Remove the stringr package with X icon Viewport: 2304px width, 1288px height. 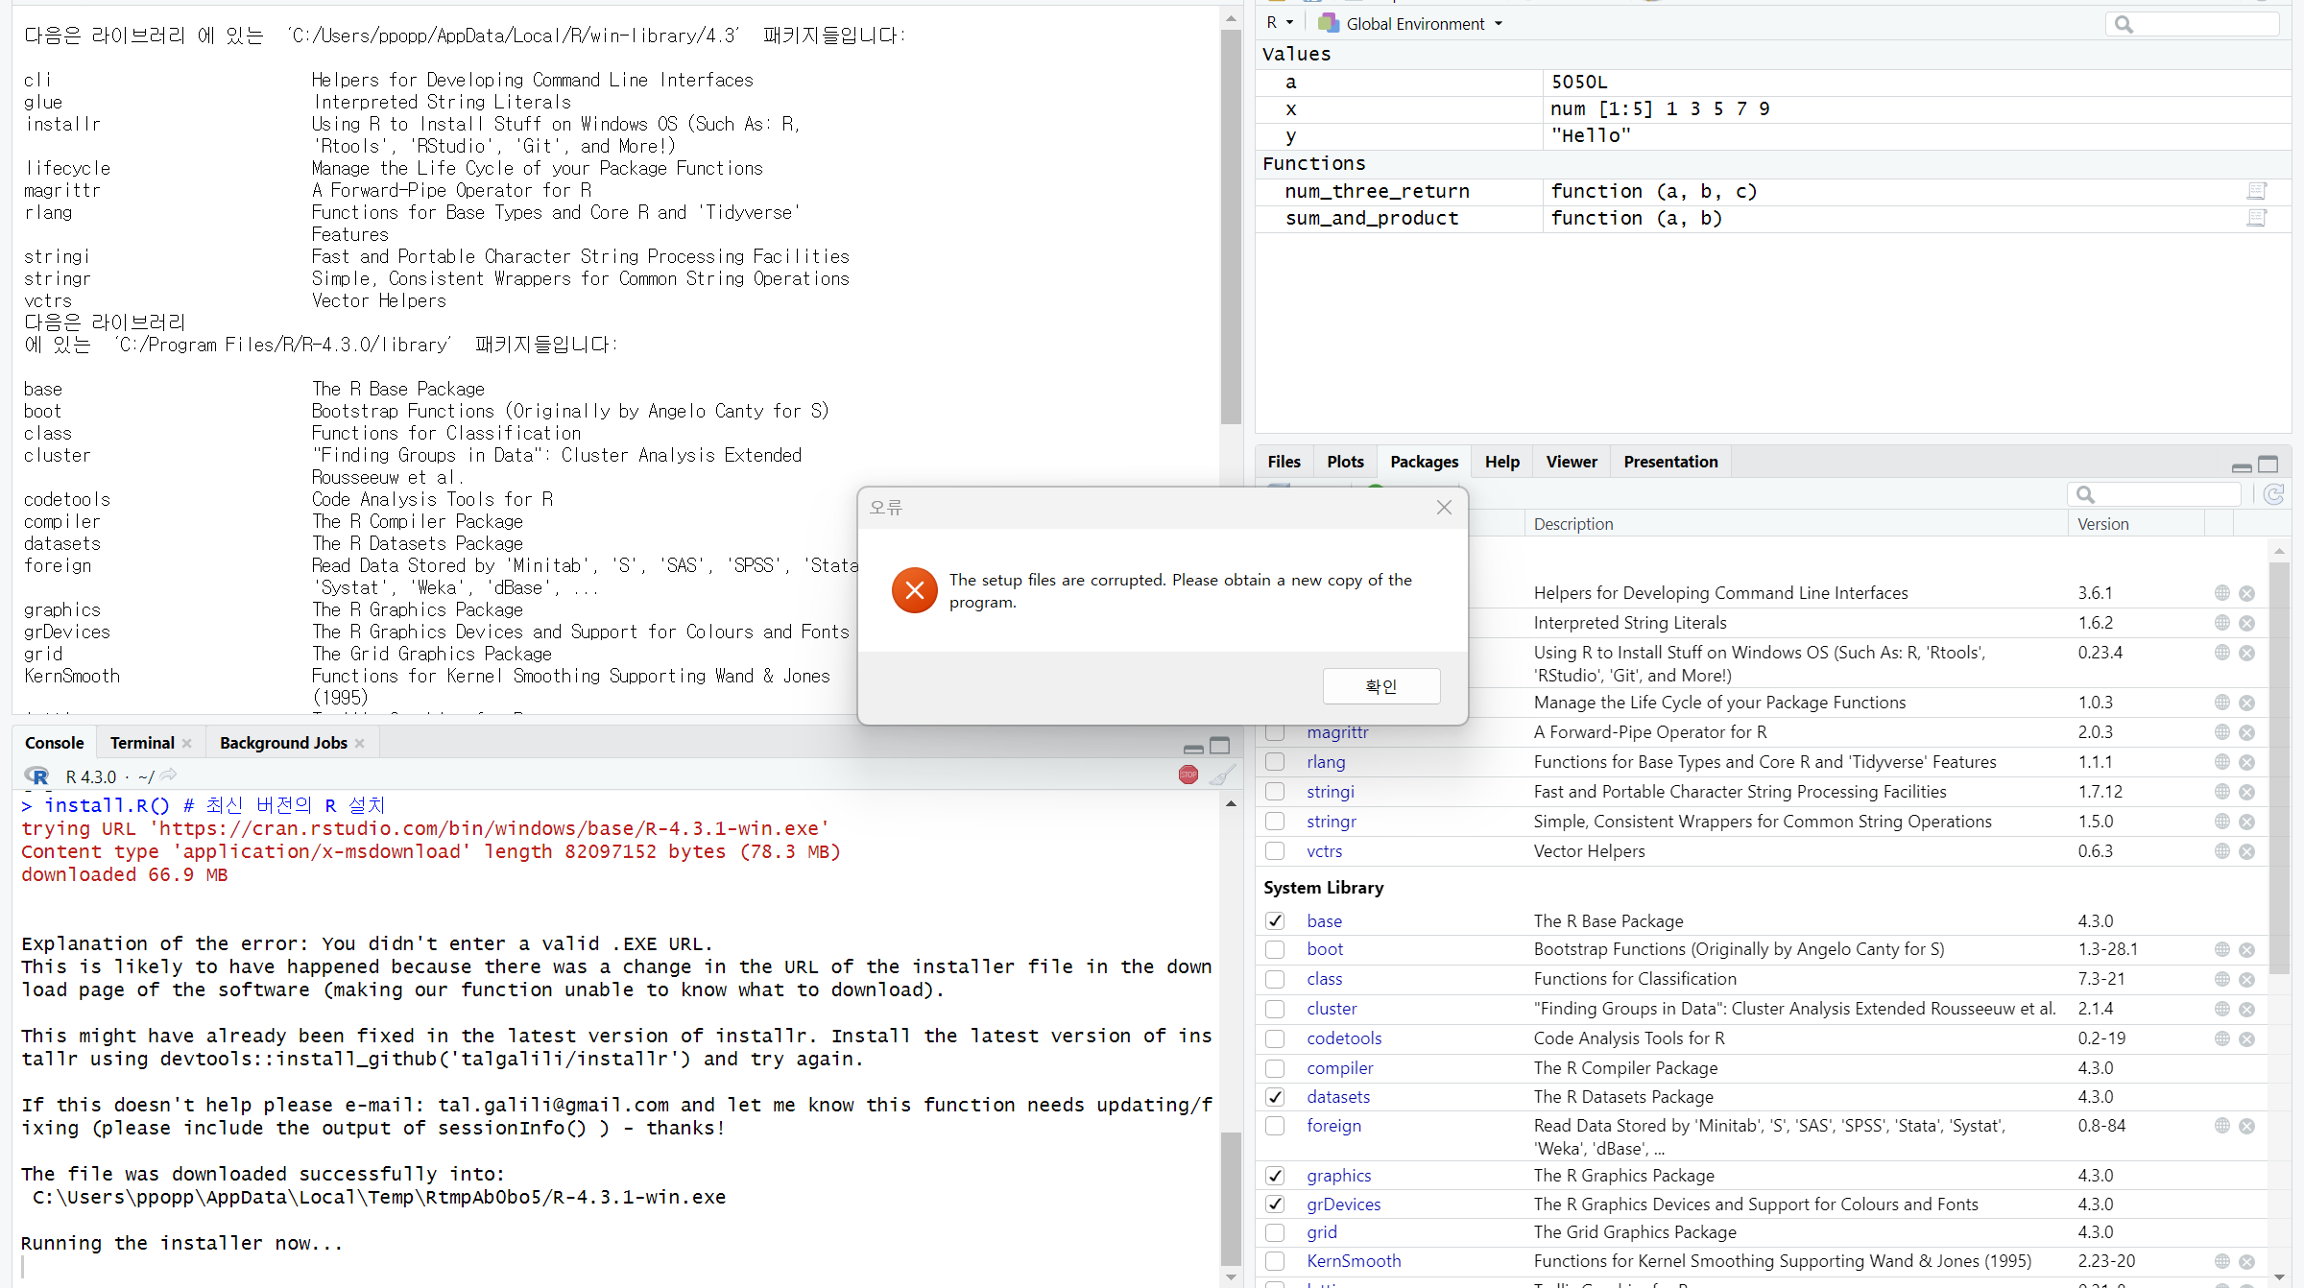click(2246, 822)
